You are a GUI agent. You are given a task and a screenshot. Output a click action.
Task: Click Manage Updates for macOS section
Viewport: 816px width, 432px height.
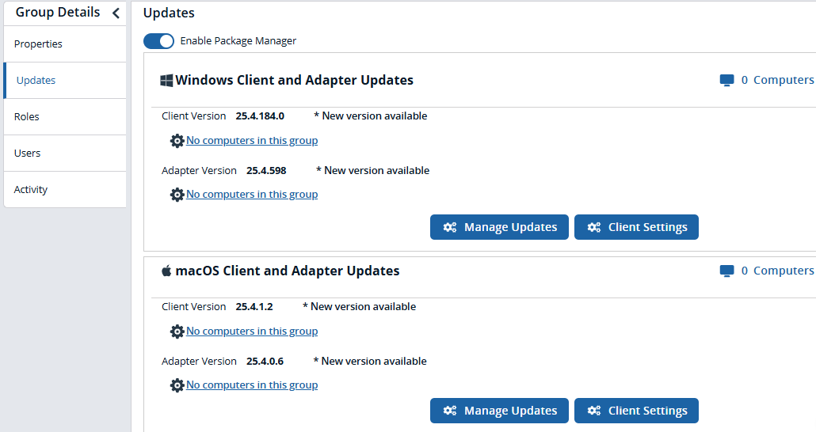499,411
